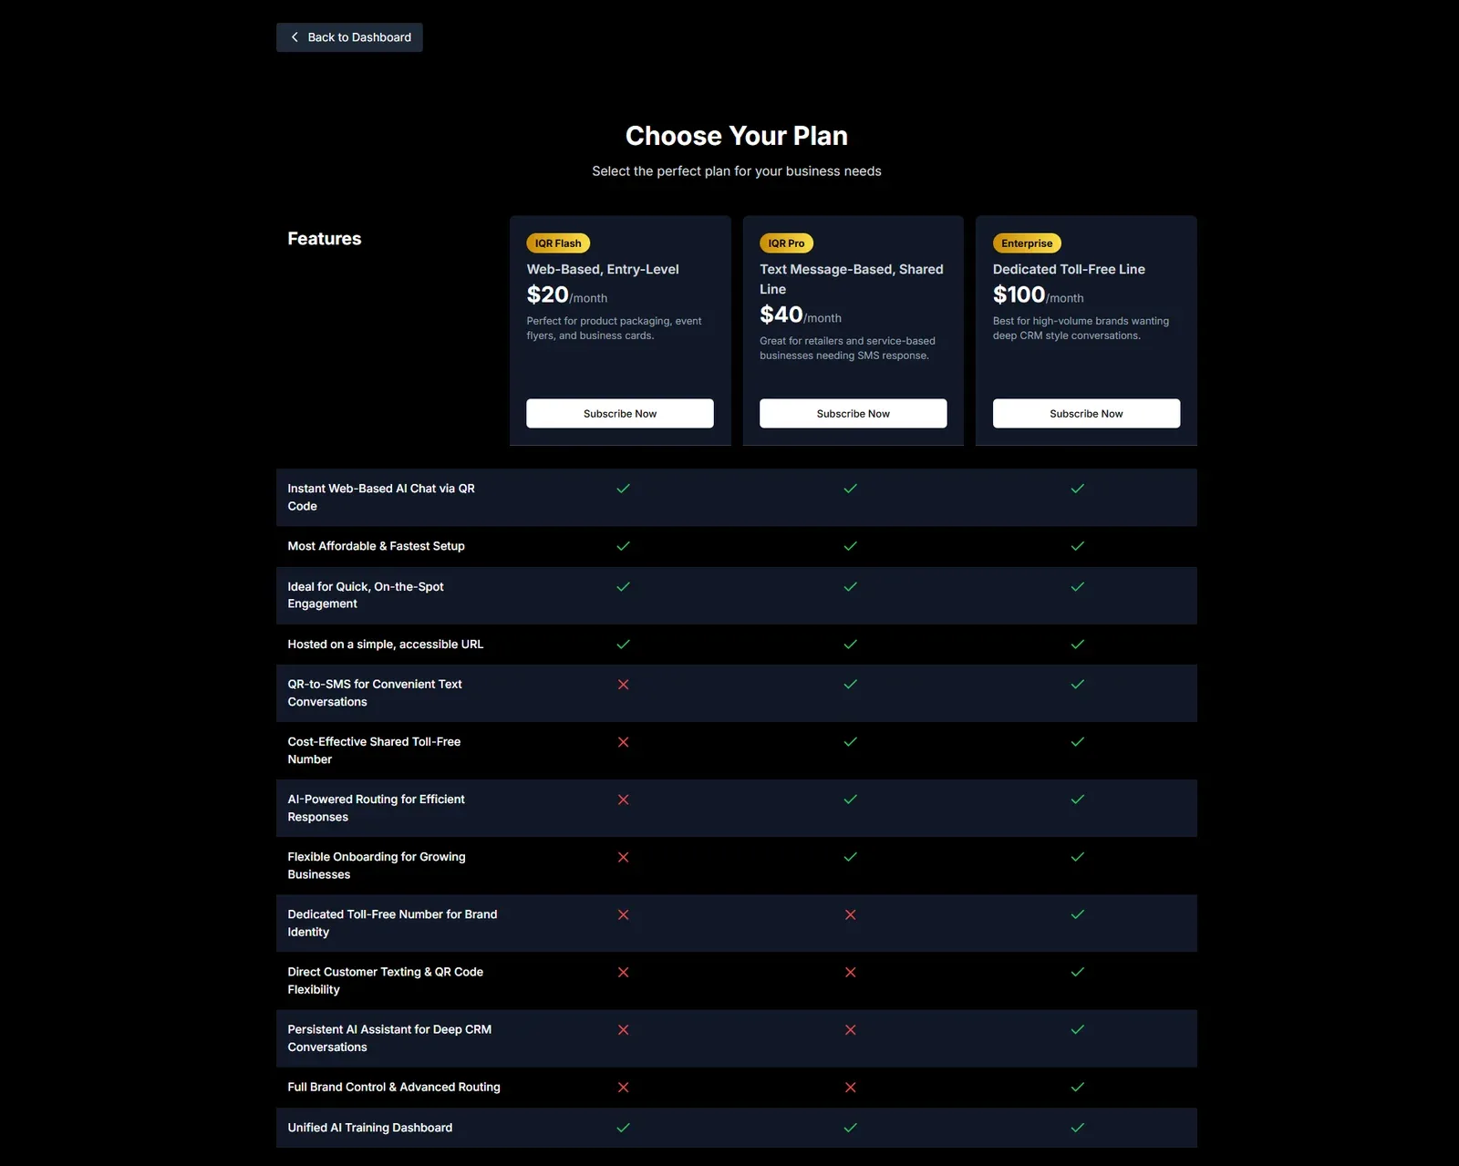Click the IQR Pro checkmark for AI-Powered Routing

[x=850, y=799]
